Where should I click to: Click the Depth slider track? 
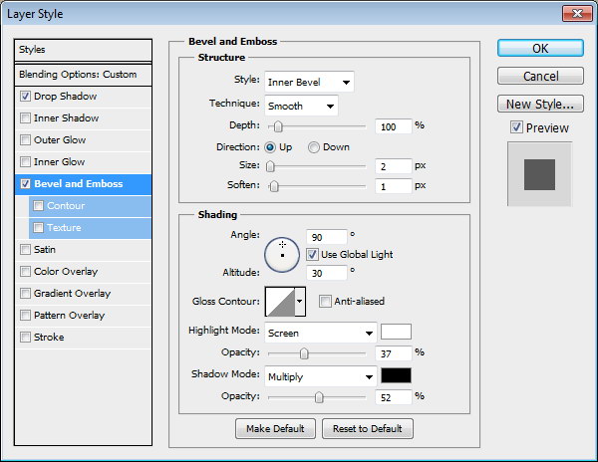(316, 126)
